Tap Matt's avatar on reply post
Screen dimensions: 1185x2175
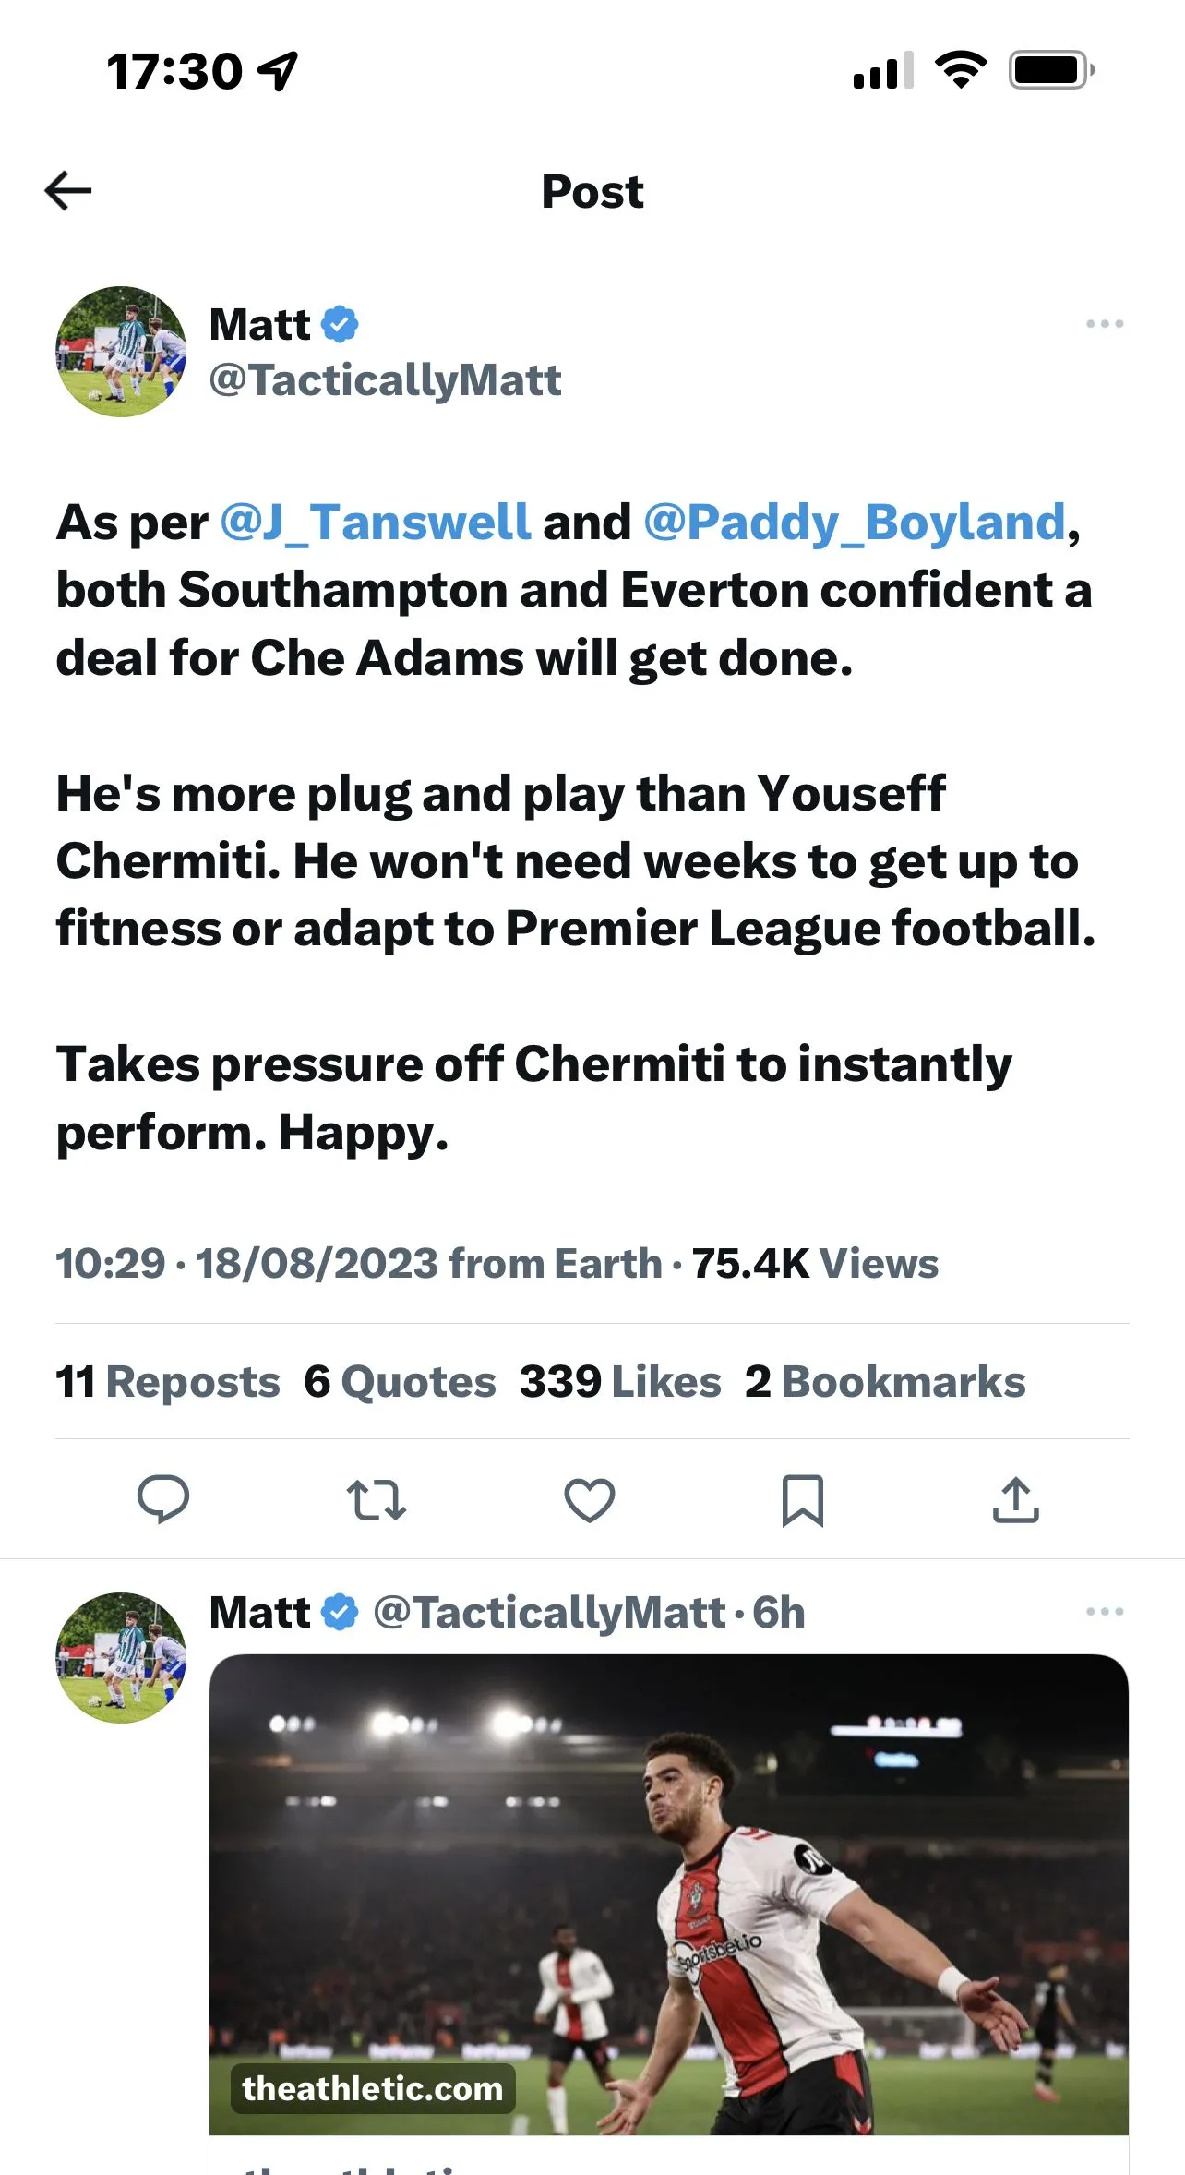(121, 1658)
